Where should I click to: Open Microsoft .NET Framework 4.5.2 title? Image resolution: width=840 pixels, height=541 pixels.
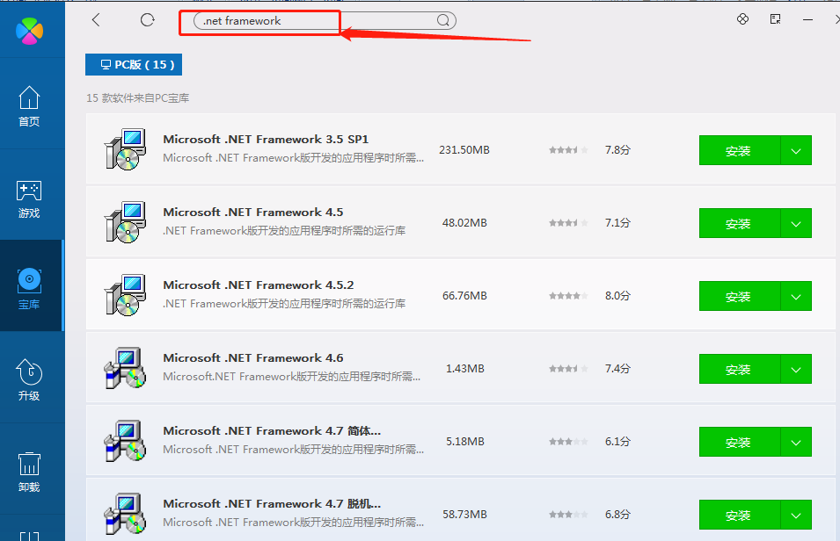point(259,285)
